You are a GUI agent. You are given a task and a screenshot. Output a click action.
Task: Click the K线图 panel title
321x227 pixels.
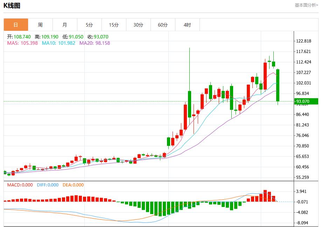pyautogui.click(x=12, y=6)
